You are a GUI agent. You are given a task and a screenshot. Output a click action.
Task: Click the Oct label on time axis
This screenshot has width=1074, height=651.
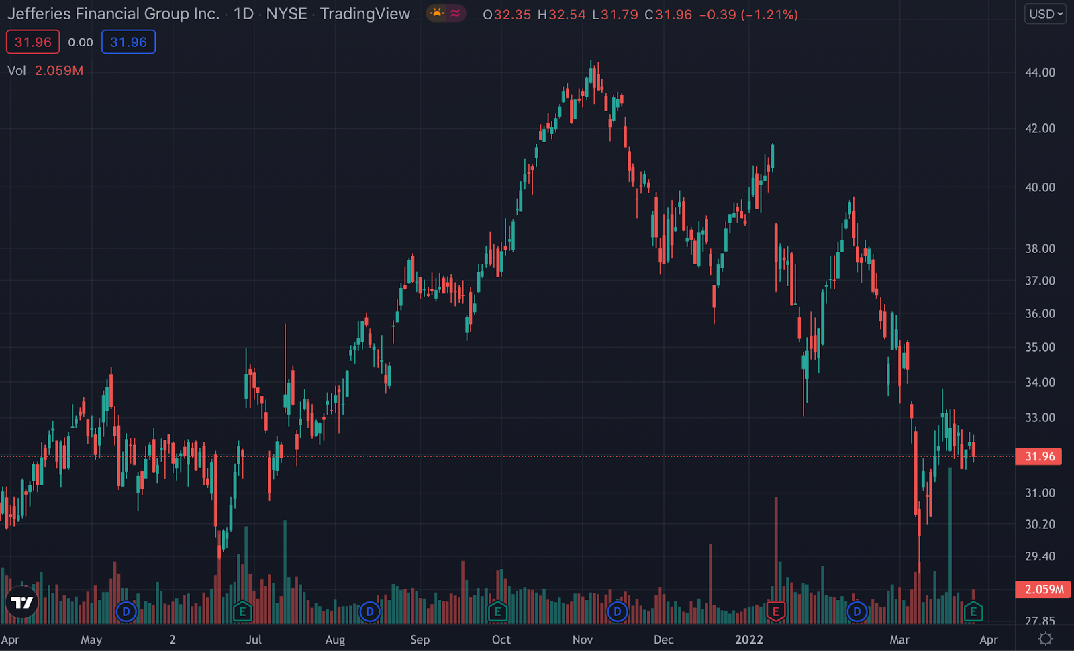501,640
